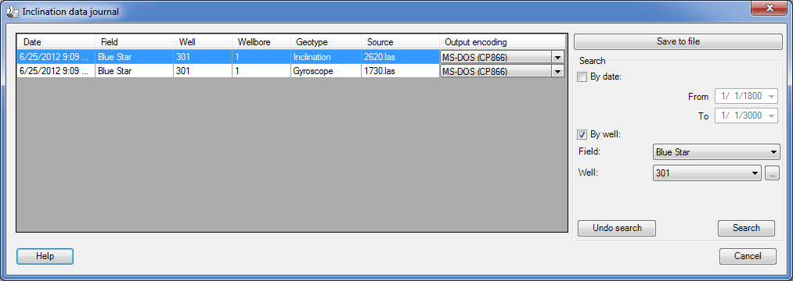
Task: Select the 1730.las source cell
Action: (400, 71)
